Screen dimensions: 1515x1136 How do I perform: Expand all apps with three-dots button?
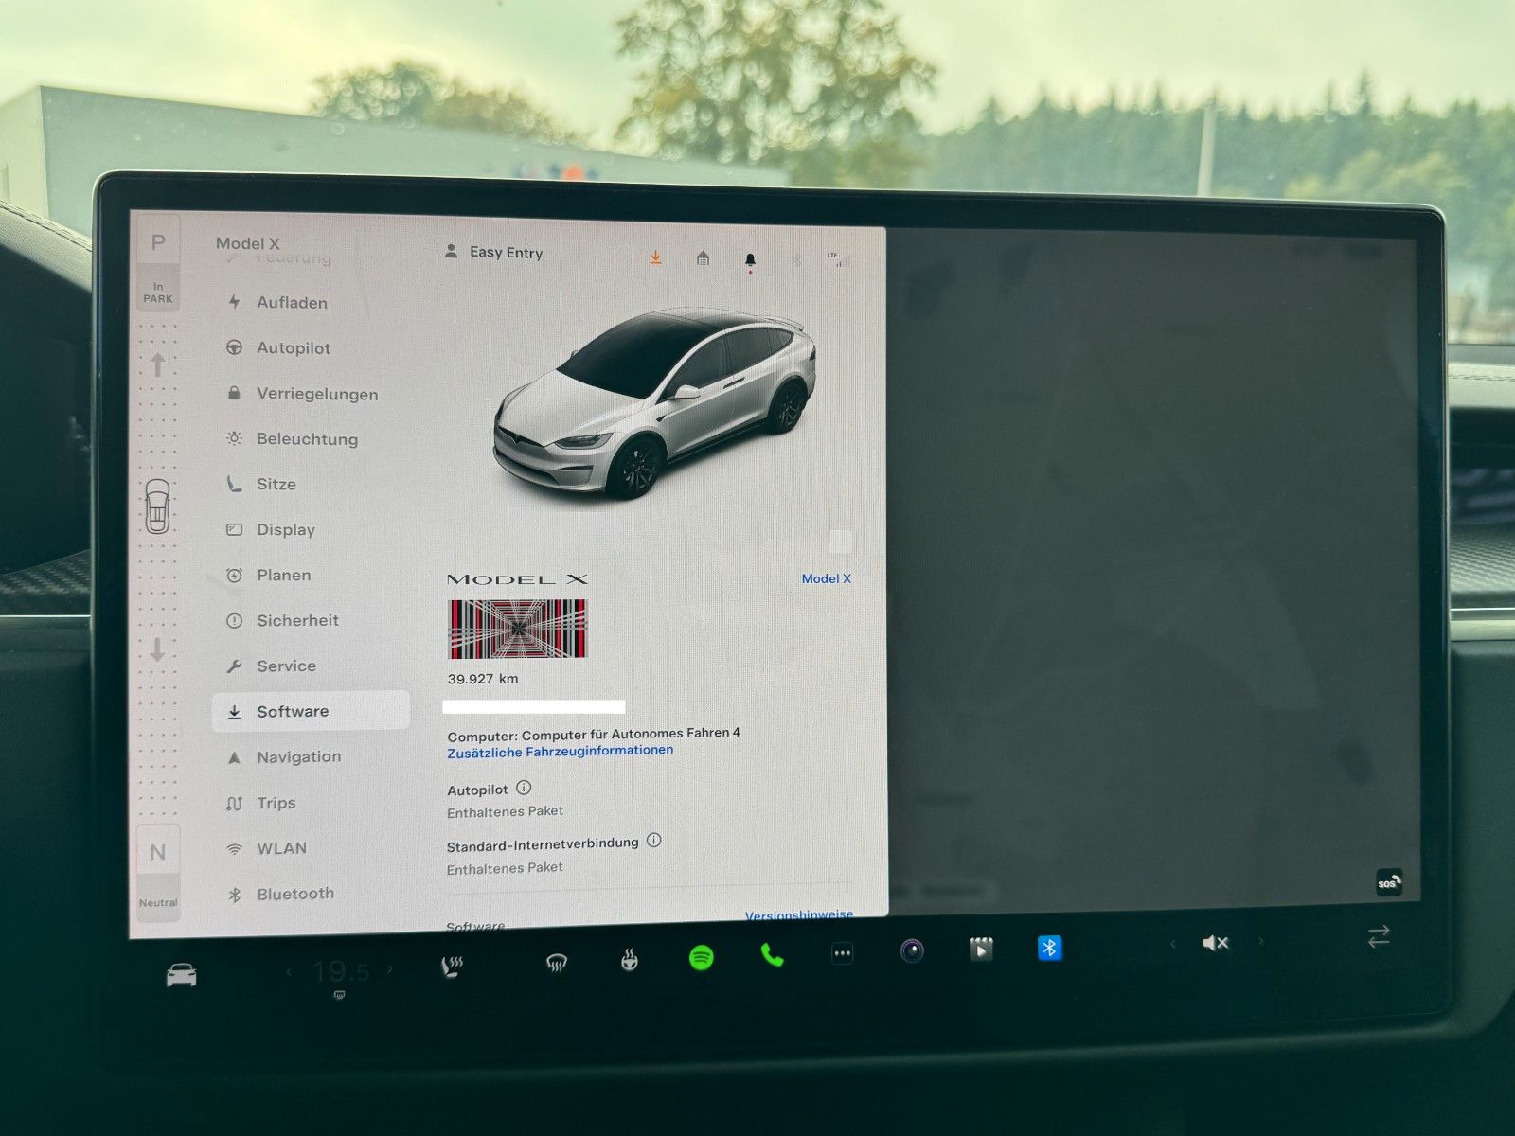click(842, 953)
